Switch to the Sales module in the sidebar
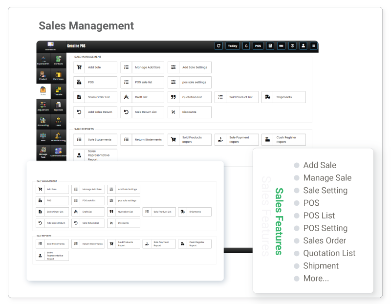This screenshot has height=304, width=391. [43, 90]
